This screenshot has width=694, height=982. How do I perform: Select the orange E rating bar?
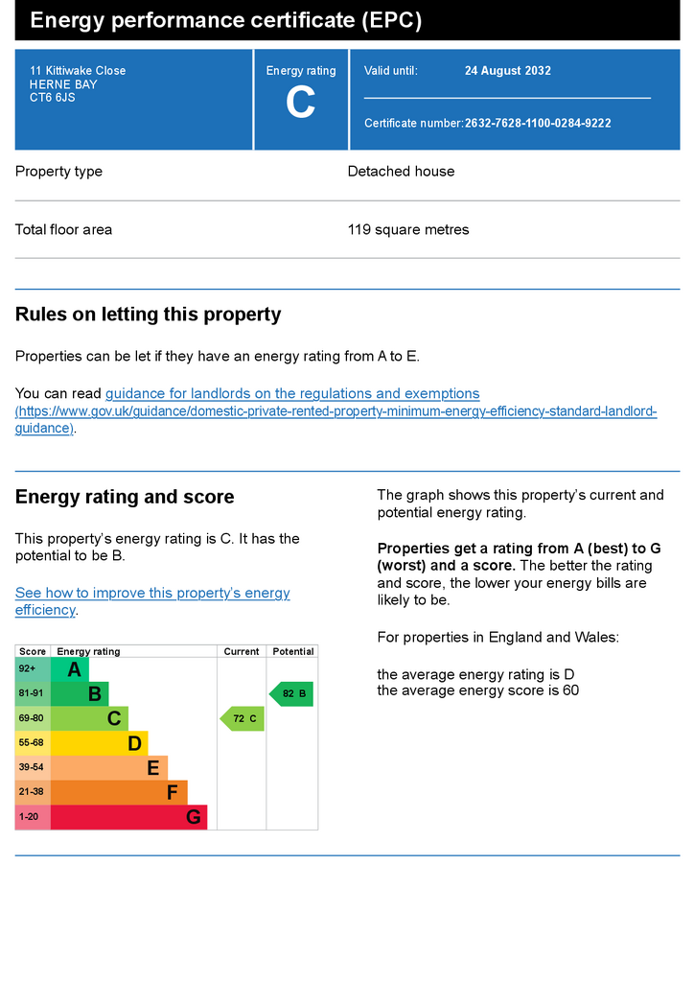[109, 768]
